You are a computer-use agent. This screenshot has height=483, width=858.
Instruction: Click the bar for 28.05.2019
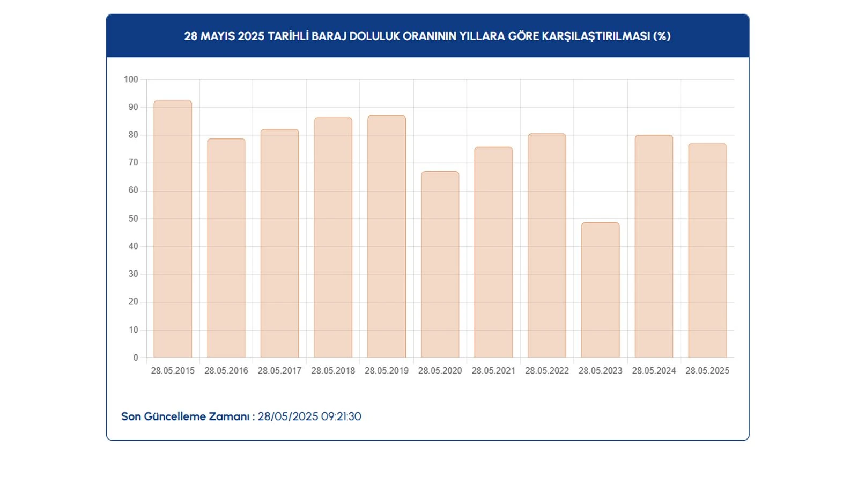point(387,237)
